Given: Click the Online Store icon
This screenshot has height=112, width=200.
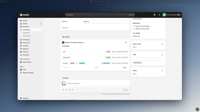Looking at the screenshot, I should (21, 62).
